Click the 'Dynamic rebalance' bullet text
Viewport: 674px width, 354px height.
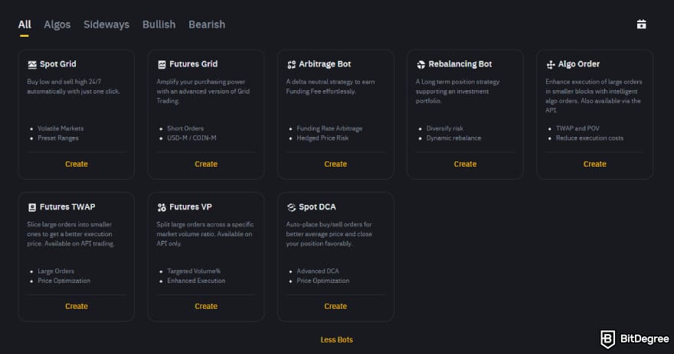(453, 138)
